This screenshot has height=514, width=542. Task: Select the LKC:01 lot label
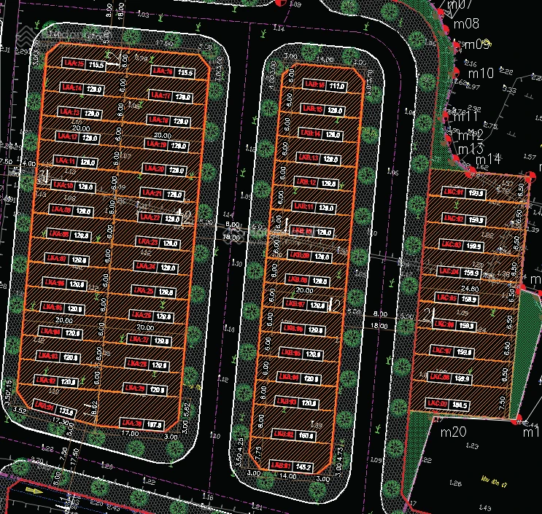453,192
